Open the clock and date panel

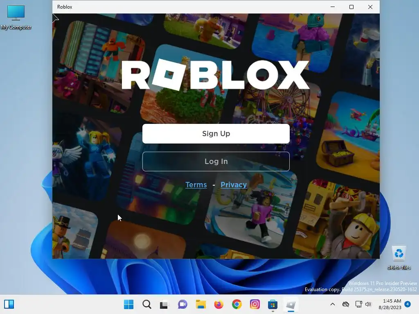(x=390, y=304)
